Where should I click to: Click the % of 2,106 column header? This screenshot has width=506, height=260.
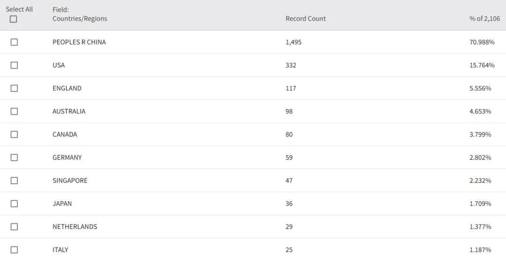click(x=484, y=19)
